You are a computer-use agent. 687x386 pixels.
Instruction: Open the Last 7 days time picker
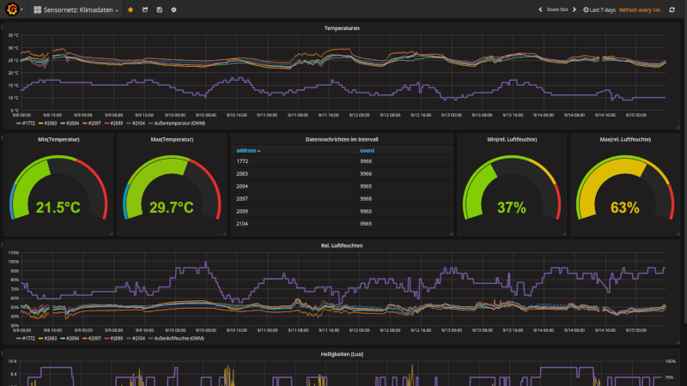[599, 9]
